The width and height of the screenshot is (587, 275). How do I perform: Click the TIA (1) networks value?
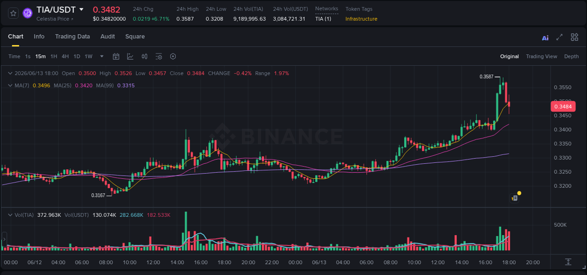pos(323,19)
